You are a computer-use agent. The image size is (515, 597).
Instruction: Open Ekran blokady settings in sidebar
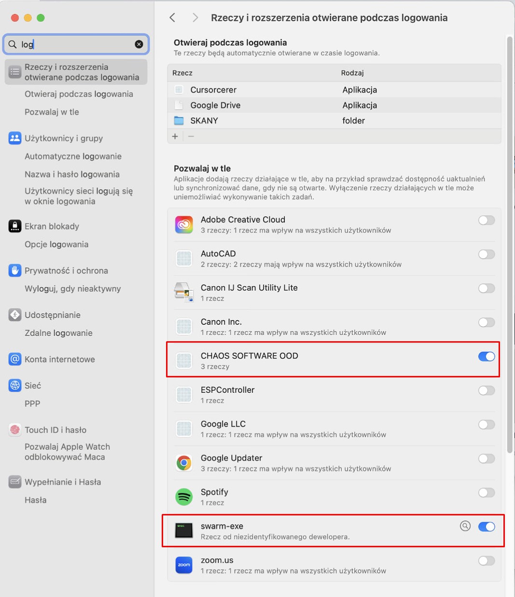[52, 226]
